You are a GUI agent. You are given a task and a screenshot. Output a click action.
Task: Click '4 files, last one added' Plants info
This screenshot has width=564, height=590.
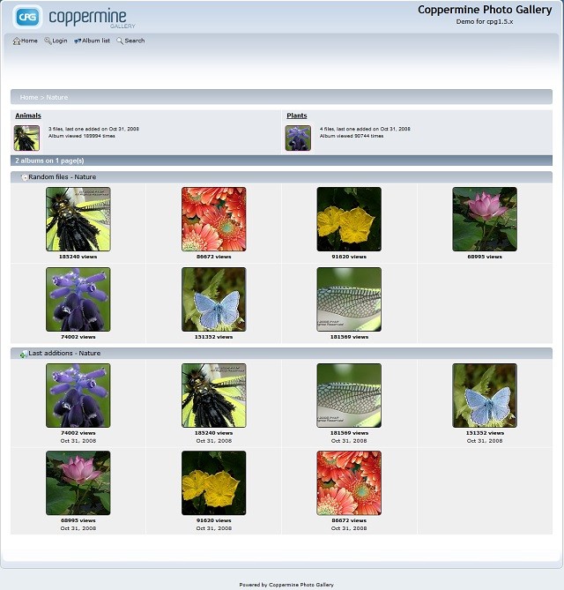[x=365, y=129]
